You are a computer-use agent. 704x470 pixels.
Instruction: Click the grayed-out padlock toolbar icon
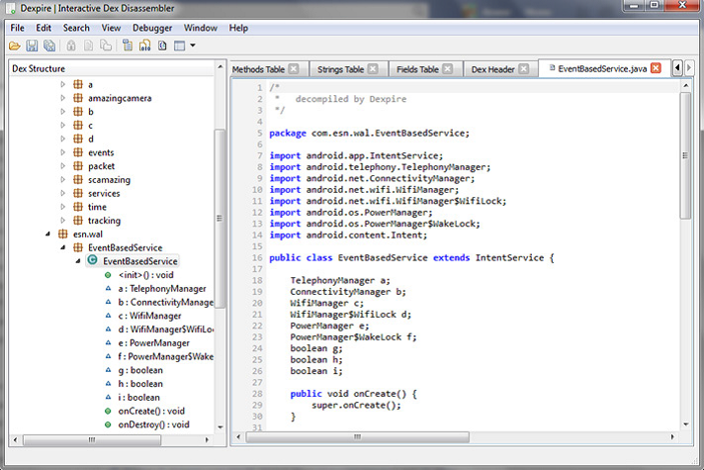click(71, 46)
